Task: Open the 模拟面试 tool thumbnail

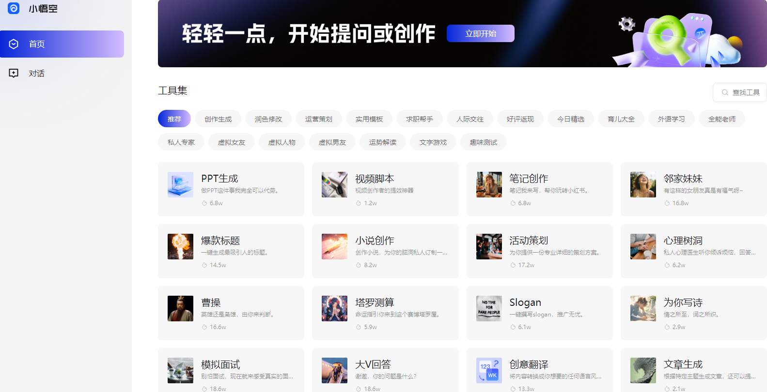Action: point(180,370)
